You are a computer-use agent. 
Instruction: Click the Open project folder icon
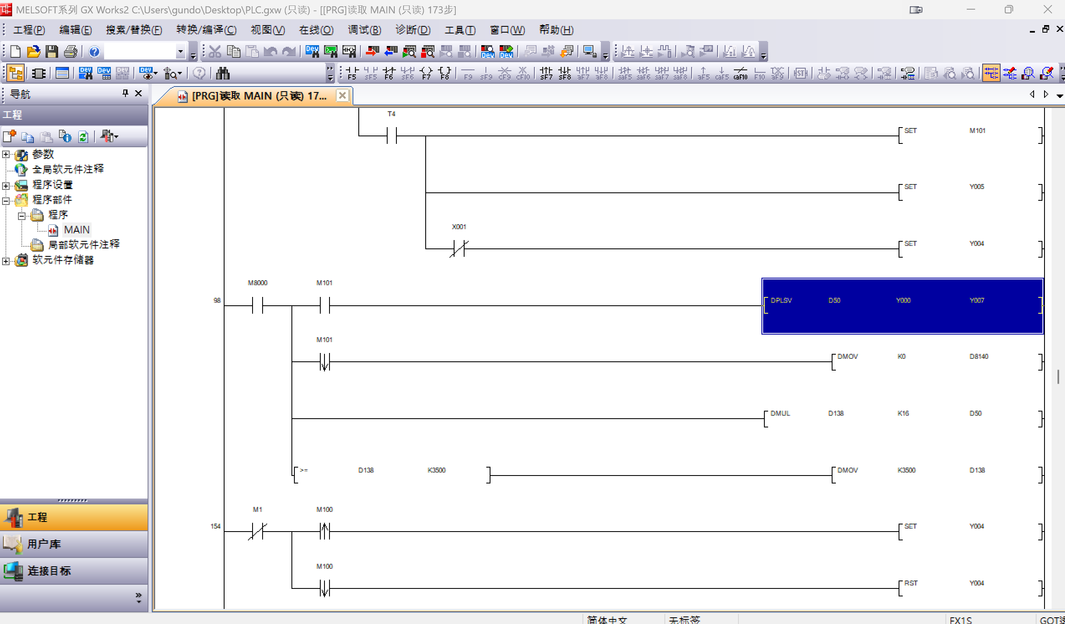(33, 51)
